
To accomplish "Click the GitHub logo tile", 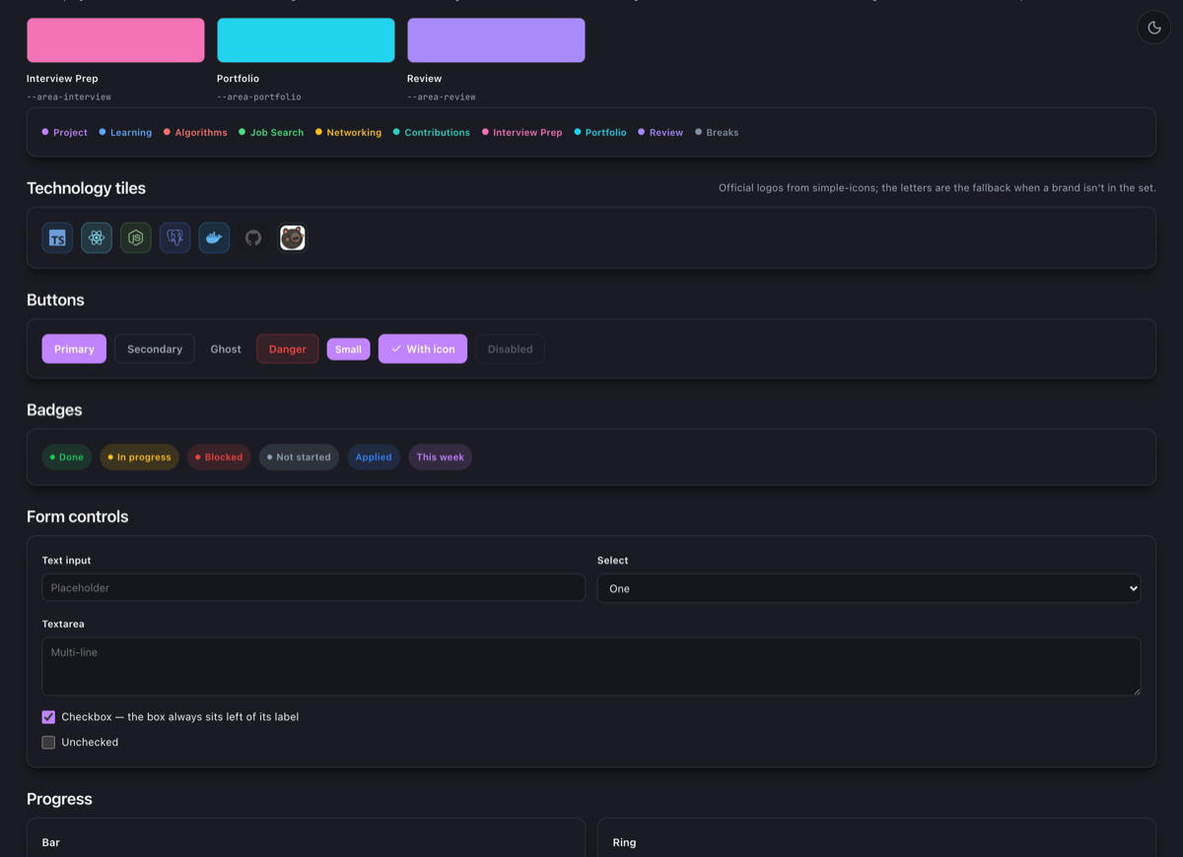I will [x=253, y=237].
